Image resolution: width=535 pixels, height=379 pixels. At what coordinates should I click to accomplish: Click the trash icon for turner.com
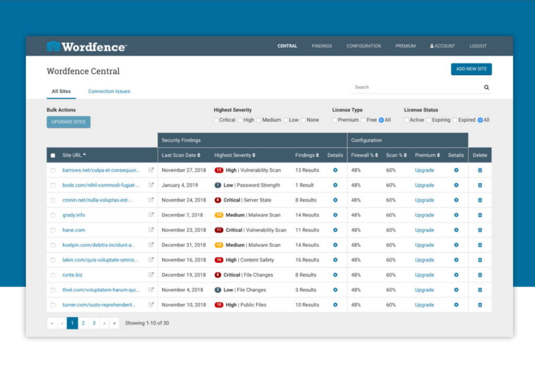480,304
